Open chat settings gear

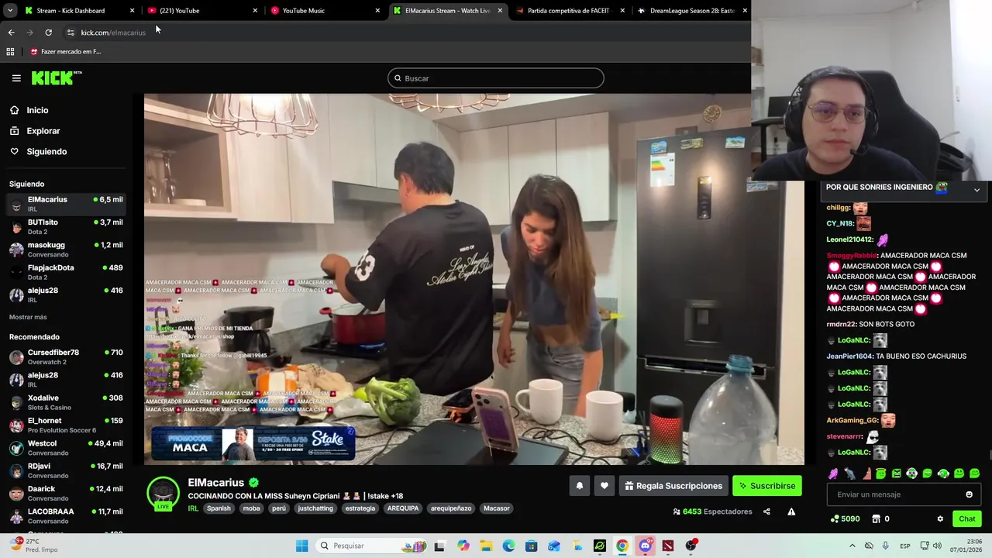tap(940, 518)
